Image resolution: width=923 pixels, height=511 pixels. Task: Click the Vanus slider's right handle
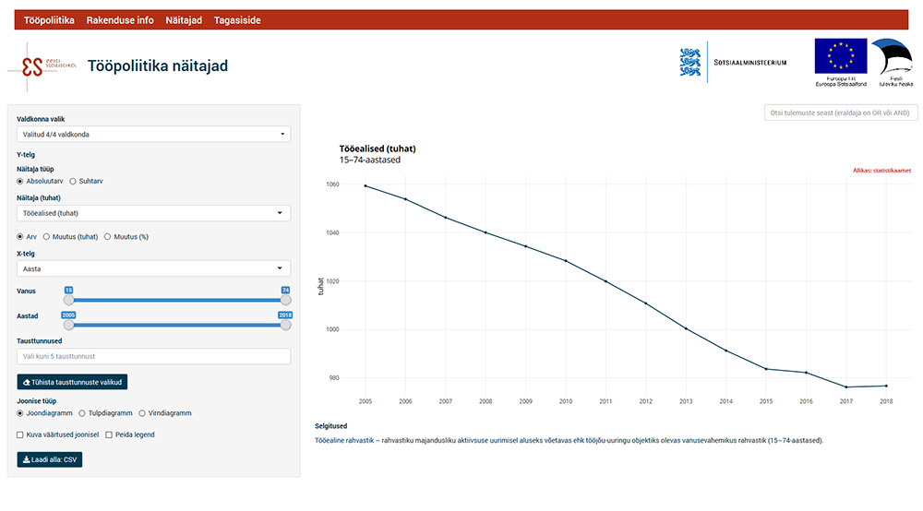[285, 300]
